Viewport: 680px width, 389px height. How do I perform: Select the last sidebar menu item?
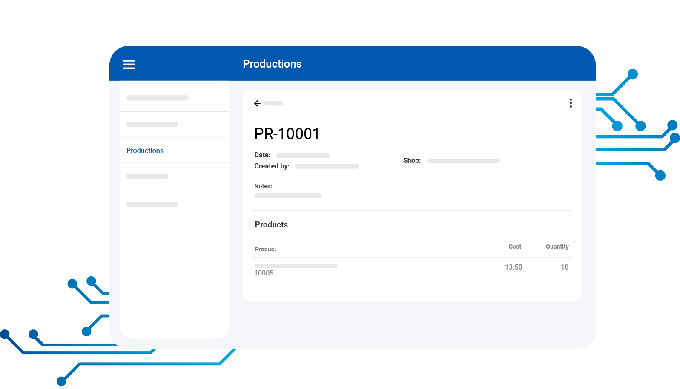(152, 204)
